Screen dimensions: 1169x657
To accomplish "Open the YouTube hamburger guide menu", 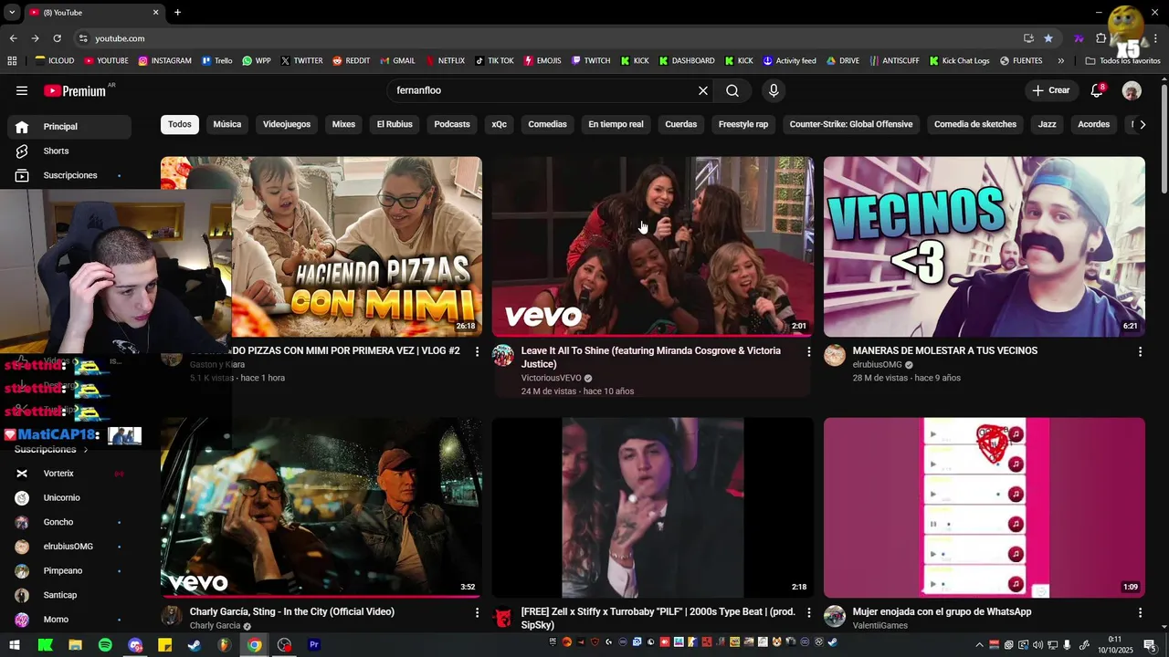I will tap(22, 90).
